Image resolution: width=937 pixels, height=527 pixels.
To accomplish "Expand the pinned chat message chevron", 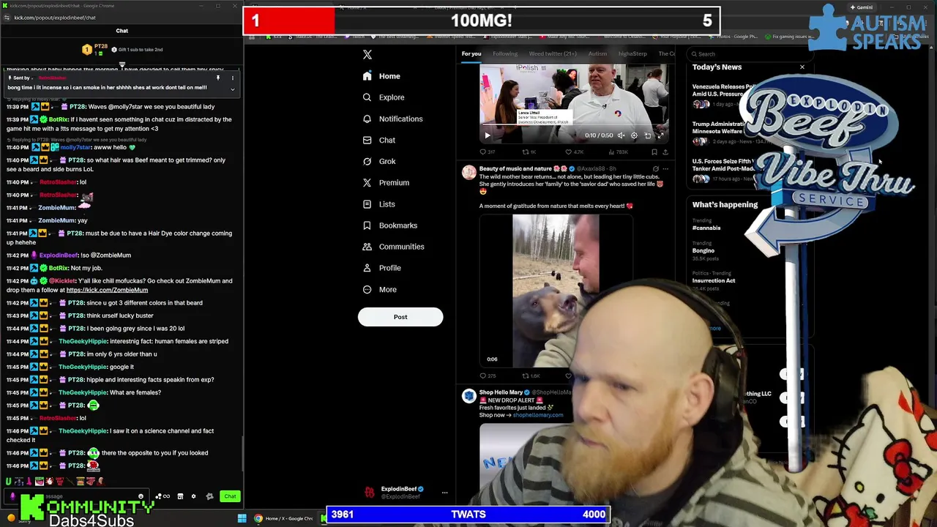I will (x=233, y=89).
